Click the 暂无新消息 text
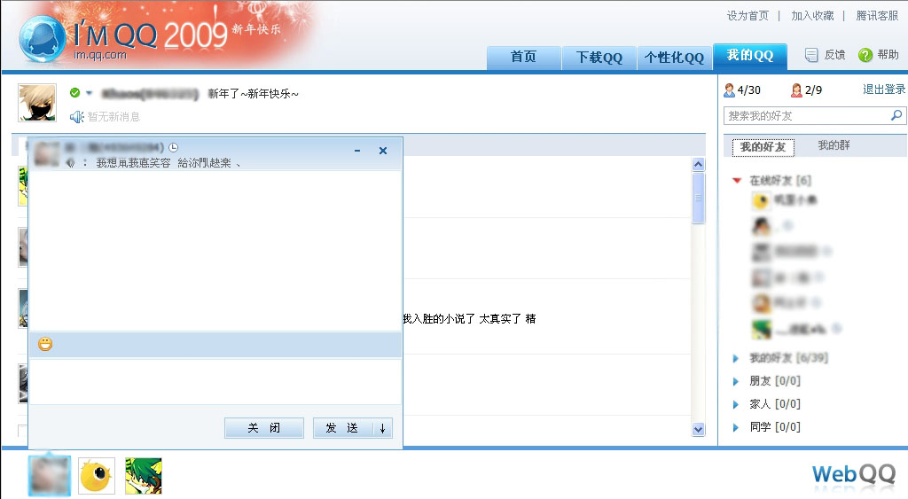 click(x=113, y=117)
